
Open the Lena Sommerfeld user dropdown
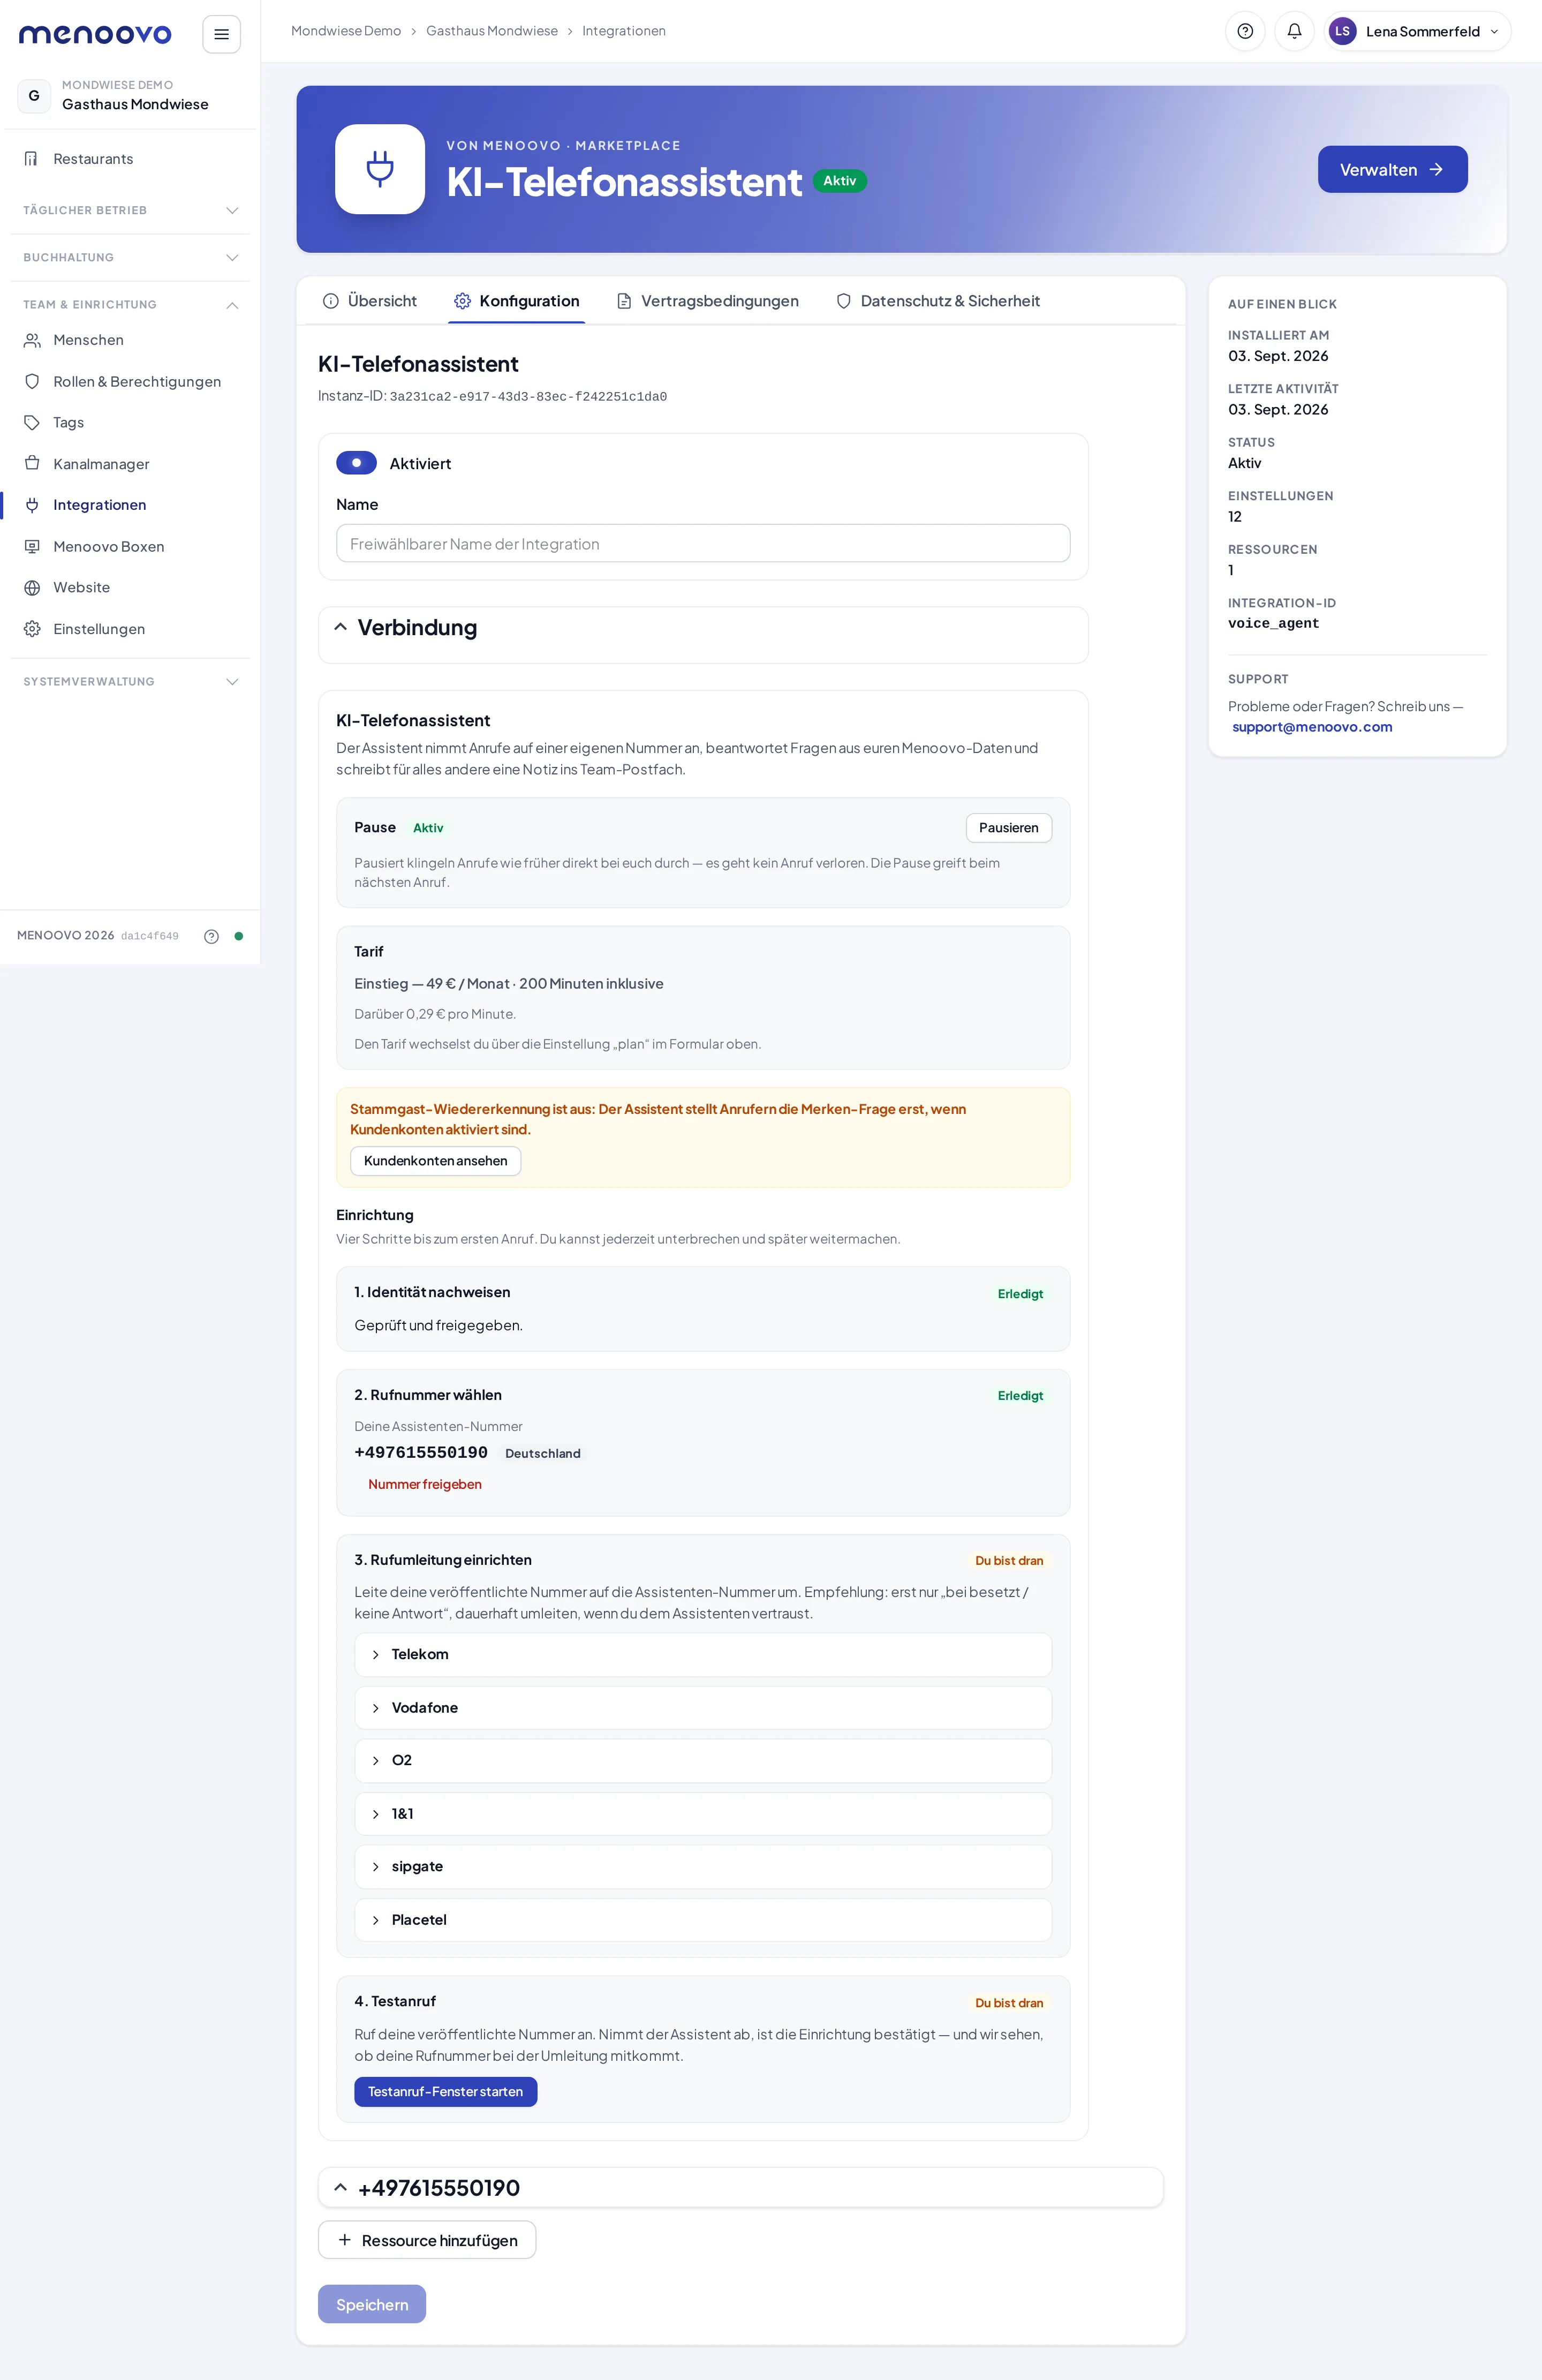point(1417,31)
